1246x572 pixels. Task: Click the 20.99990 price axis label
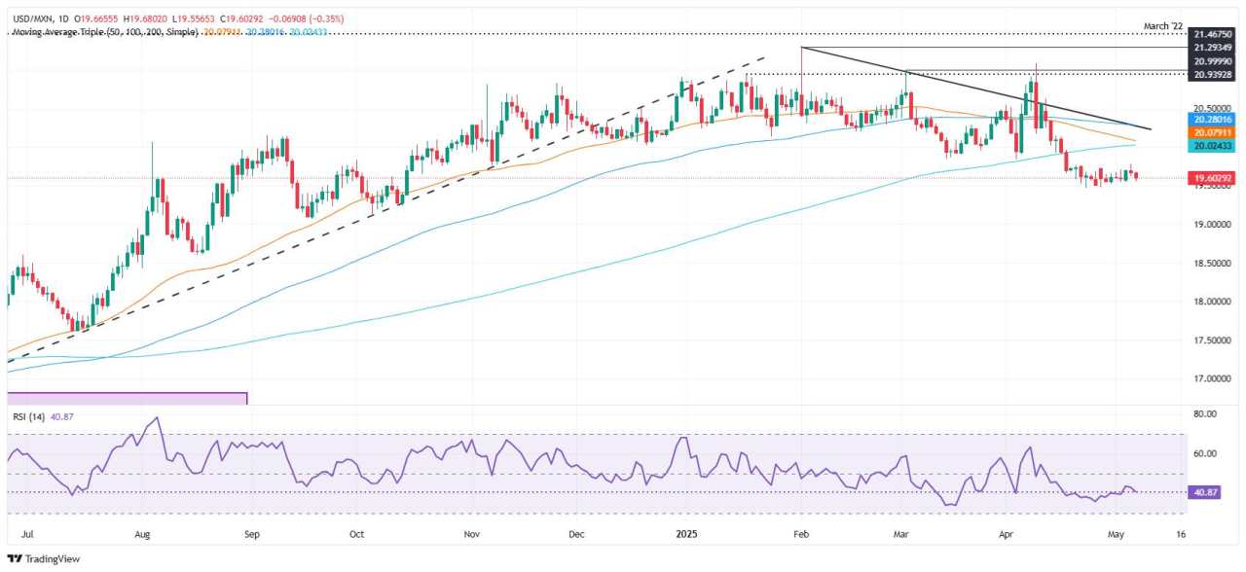coord(1214,60)
